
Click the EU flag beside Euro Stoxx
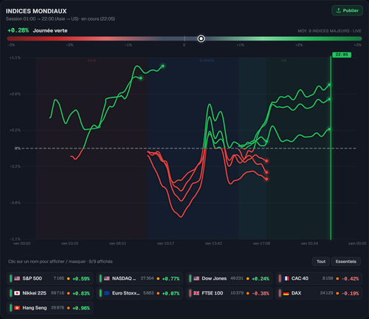(106, 293)
